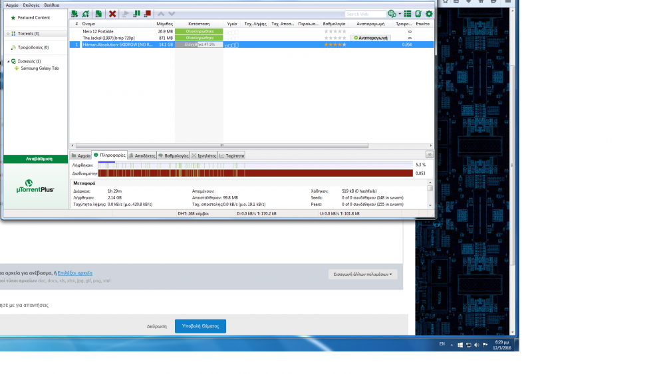Viewport: 665px width, 374px height.
Task: Switch to the Αποδέκτες tab
Action: 142,155
